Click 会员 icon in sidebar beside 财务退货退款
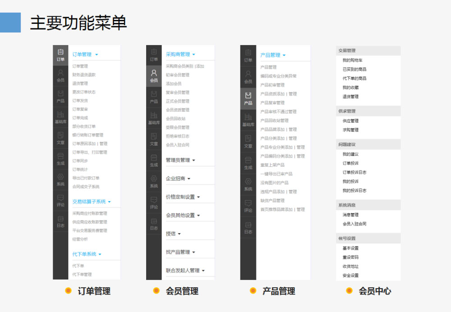This screenshot has height=312, width=451. (60, 76)
